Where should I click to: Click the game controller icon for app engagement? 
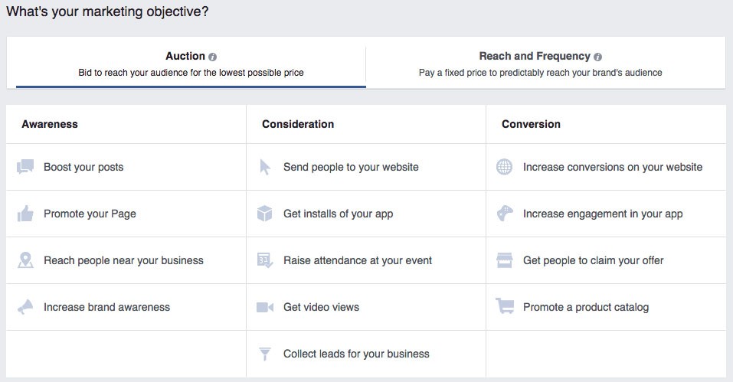pos(504,214)
